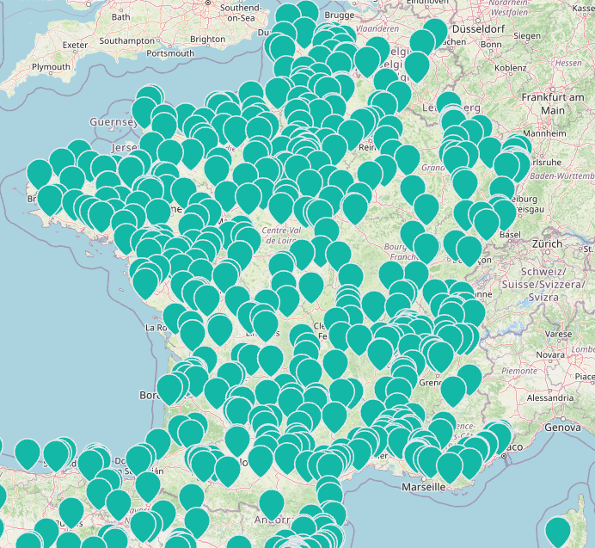This screenshot has width=595, height=548.
Task: Select the Hessen region label
Action: [x=568, y=63]
